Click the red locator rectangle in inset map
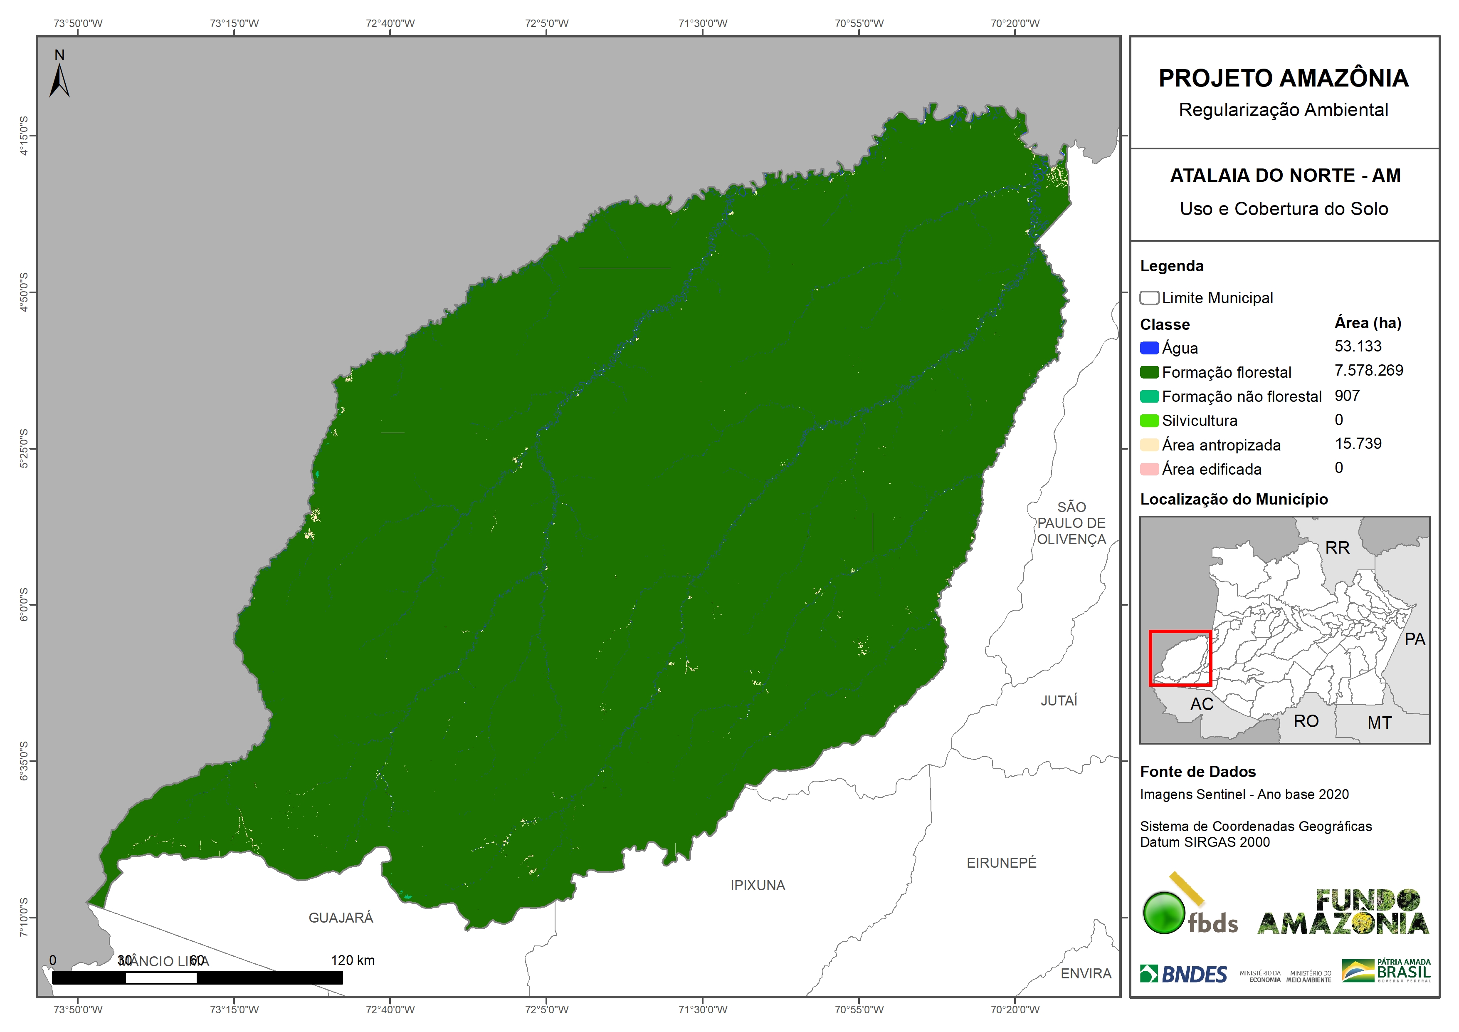This screenshot has height=1032, width=1459. tap(1180, 658)
